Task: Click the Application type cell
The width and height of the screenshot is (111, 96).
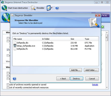Action: 90,46
